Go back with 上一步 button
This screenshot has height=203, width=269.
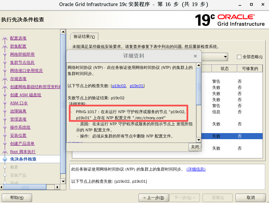pyautogui.click(x=154, y=198)
